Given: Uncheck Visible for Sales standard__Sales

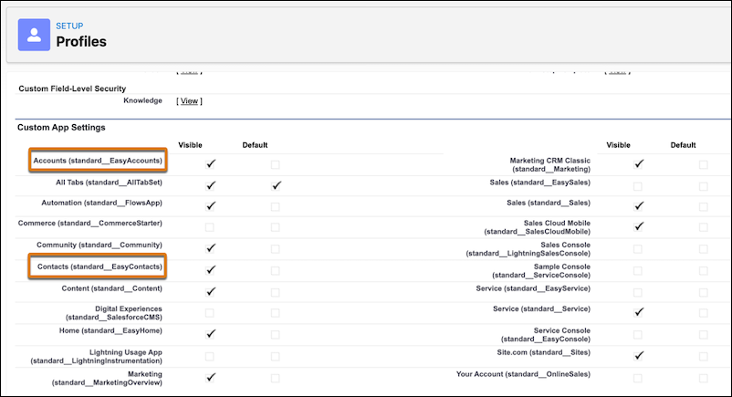Looking at the screenshot, I should click(639, 206).
